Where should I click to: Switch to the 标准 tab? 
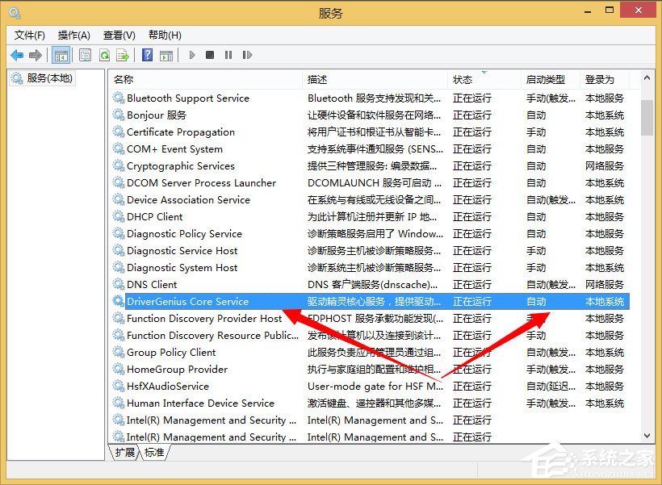[x=154, y=453]
